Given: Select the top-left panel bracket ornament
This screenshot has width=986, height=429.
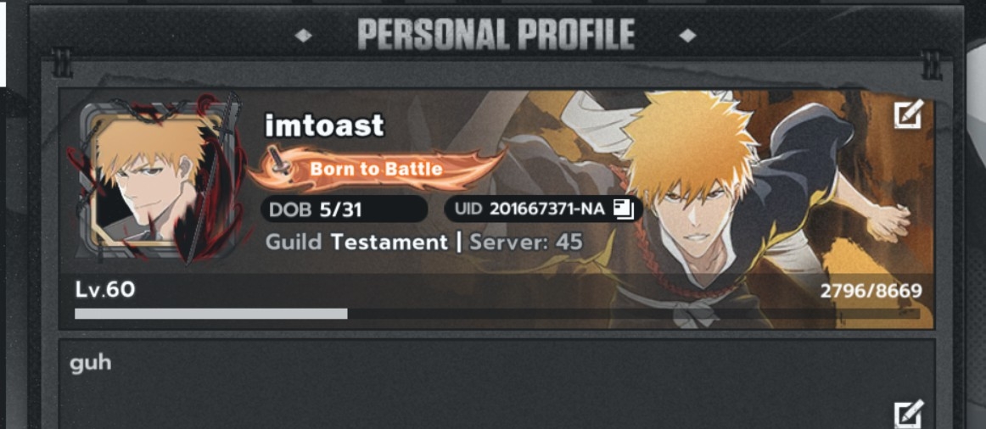Looking at the screenshot, I should [62, 63].
